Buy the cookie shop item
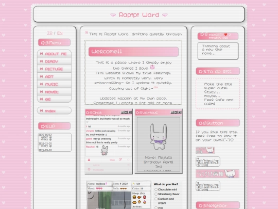 point(140,202)
